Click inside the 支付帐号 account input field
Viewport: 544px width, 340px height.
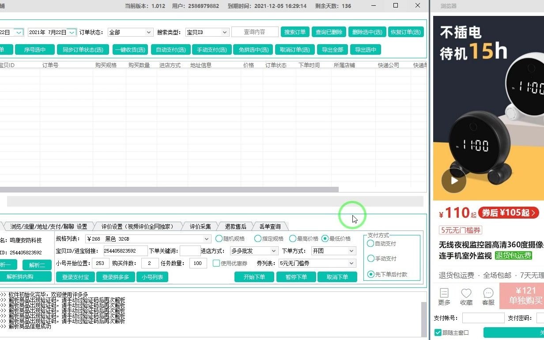click(x=483, y=317)
